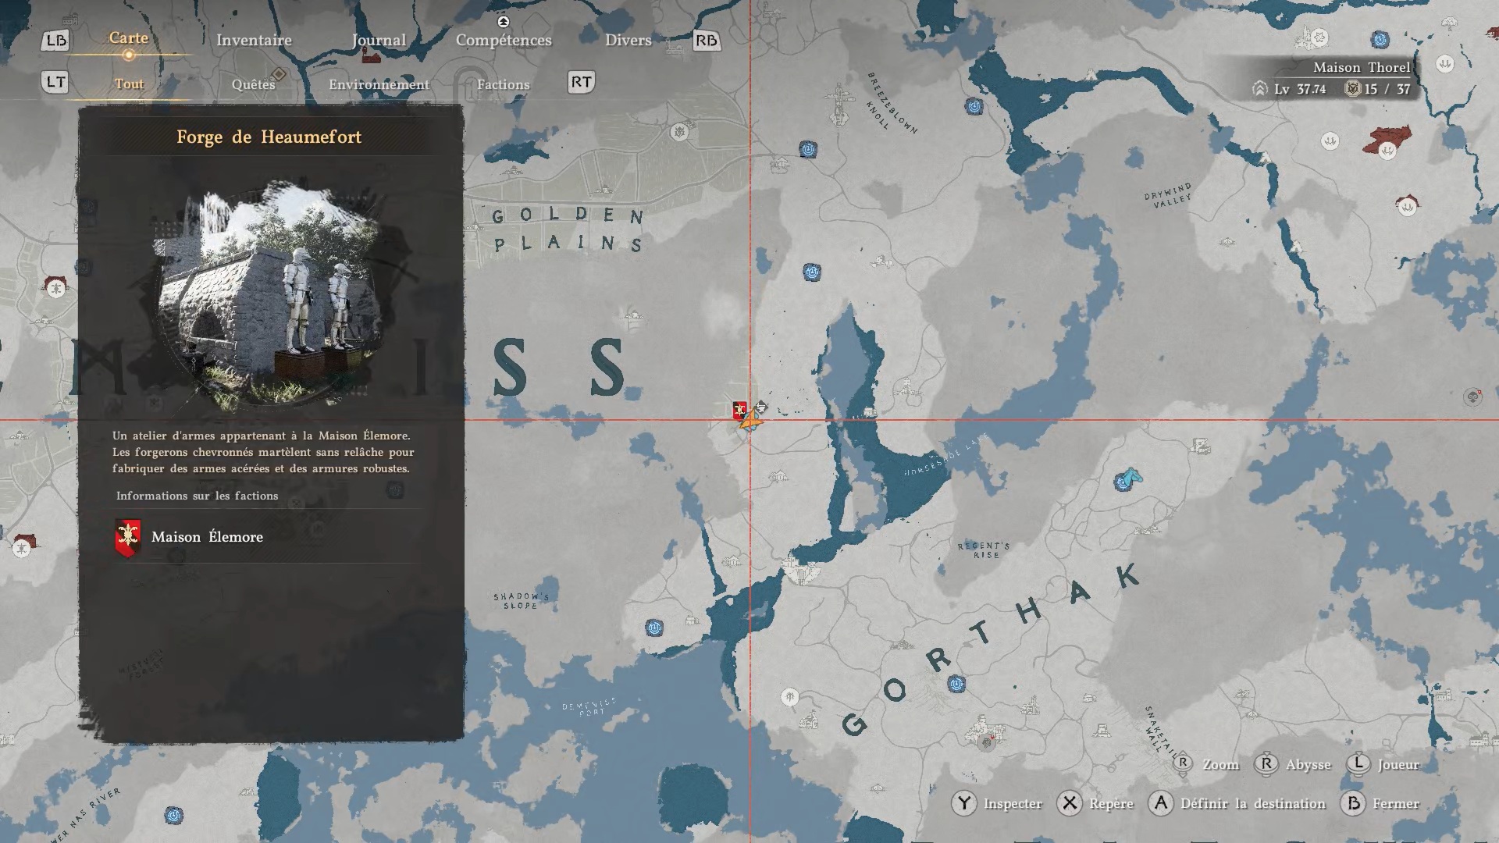Screen dimensions: 1499x843
Task: Click the RT trigger icon
Action: pos(581,82)
